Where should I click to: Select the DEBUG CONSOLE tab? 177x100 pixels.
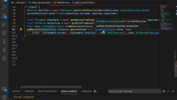click(69, 91)
